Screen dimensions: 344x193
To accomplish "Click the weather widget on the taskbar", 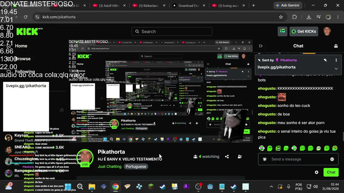I will (x=9, y=186).
